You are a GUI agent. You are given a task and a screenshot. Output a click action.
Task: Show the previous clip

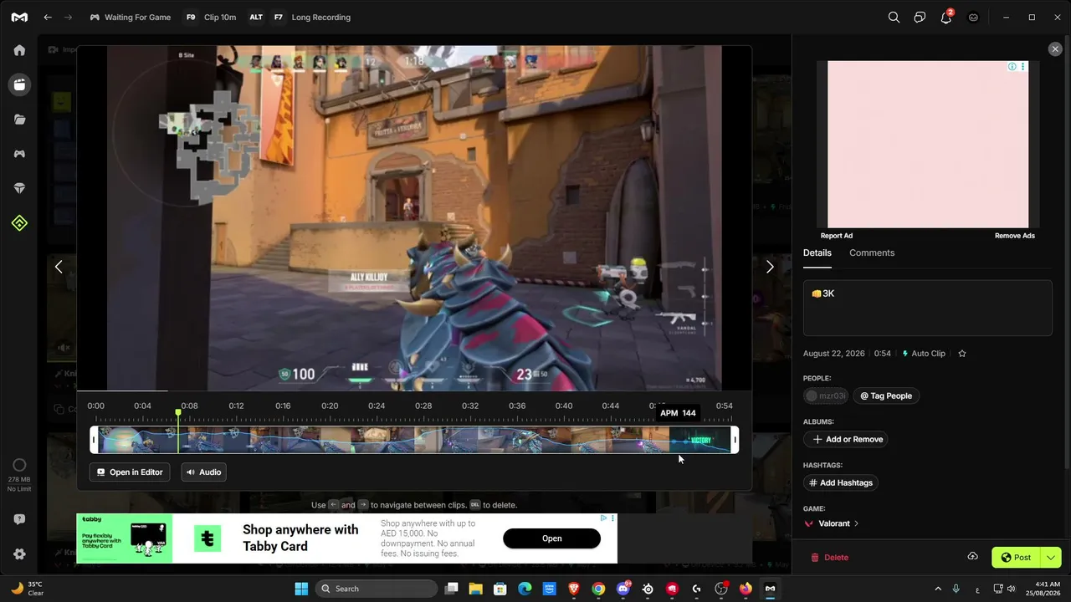pos(59,267)
